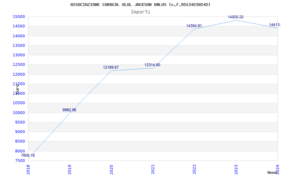Viewport: 281px width, 176px height.
Task: Click the 13000 y-axis label
Action: click(19, 55)
